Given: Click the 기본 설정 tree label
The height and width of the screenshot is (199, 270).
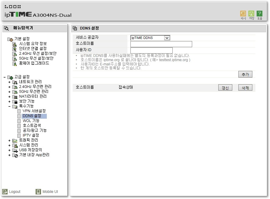Looking at the screenshot, I should pos(22,39).
